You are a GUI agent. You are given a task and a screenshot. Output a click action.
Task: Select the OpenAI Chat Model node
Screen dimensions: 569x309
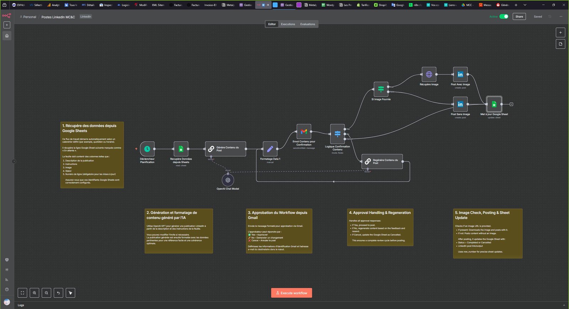click(228, 180)
